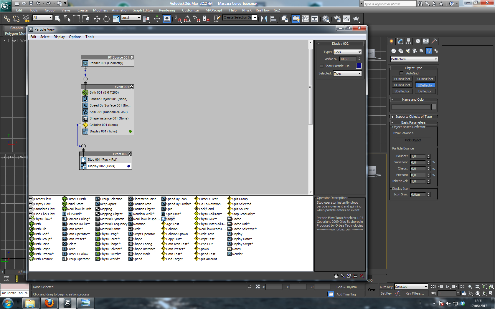
Task: Enable the AutoGrid checkbox
Action: 401,73
